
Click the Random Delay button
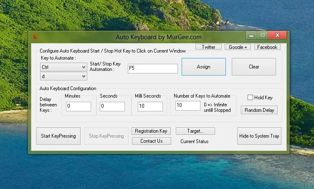[259, 110]
